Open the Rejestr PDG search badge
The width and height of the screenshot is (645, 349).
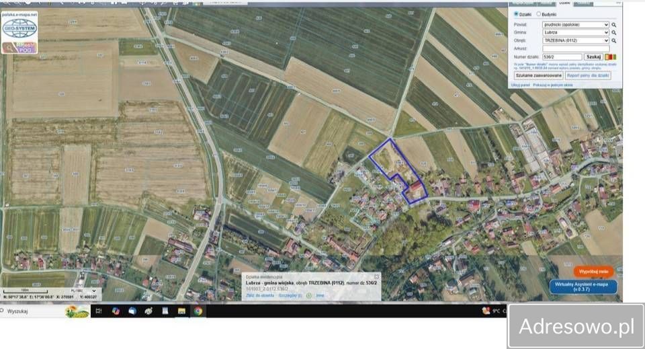coord(19,48)
